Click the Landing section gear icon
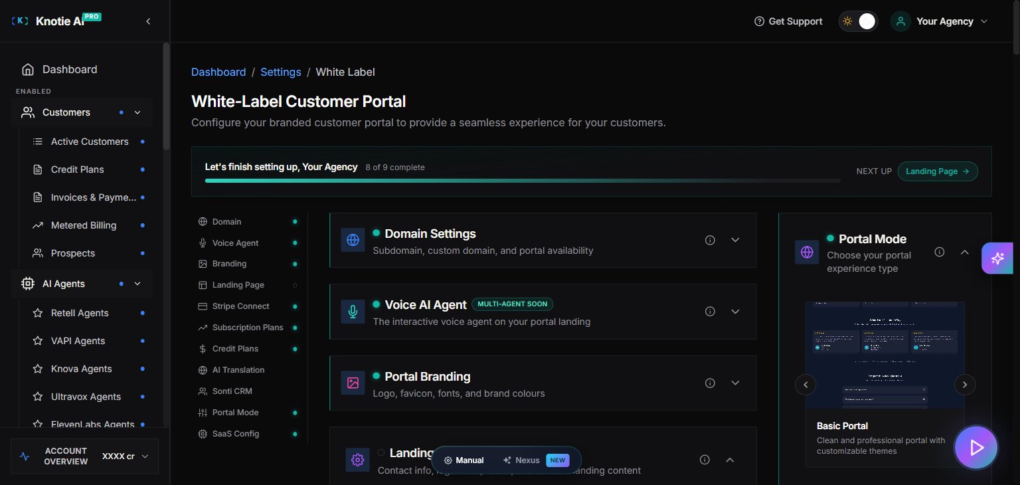This screenshot has width=1020, height=485. tap(357, 460)
